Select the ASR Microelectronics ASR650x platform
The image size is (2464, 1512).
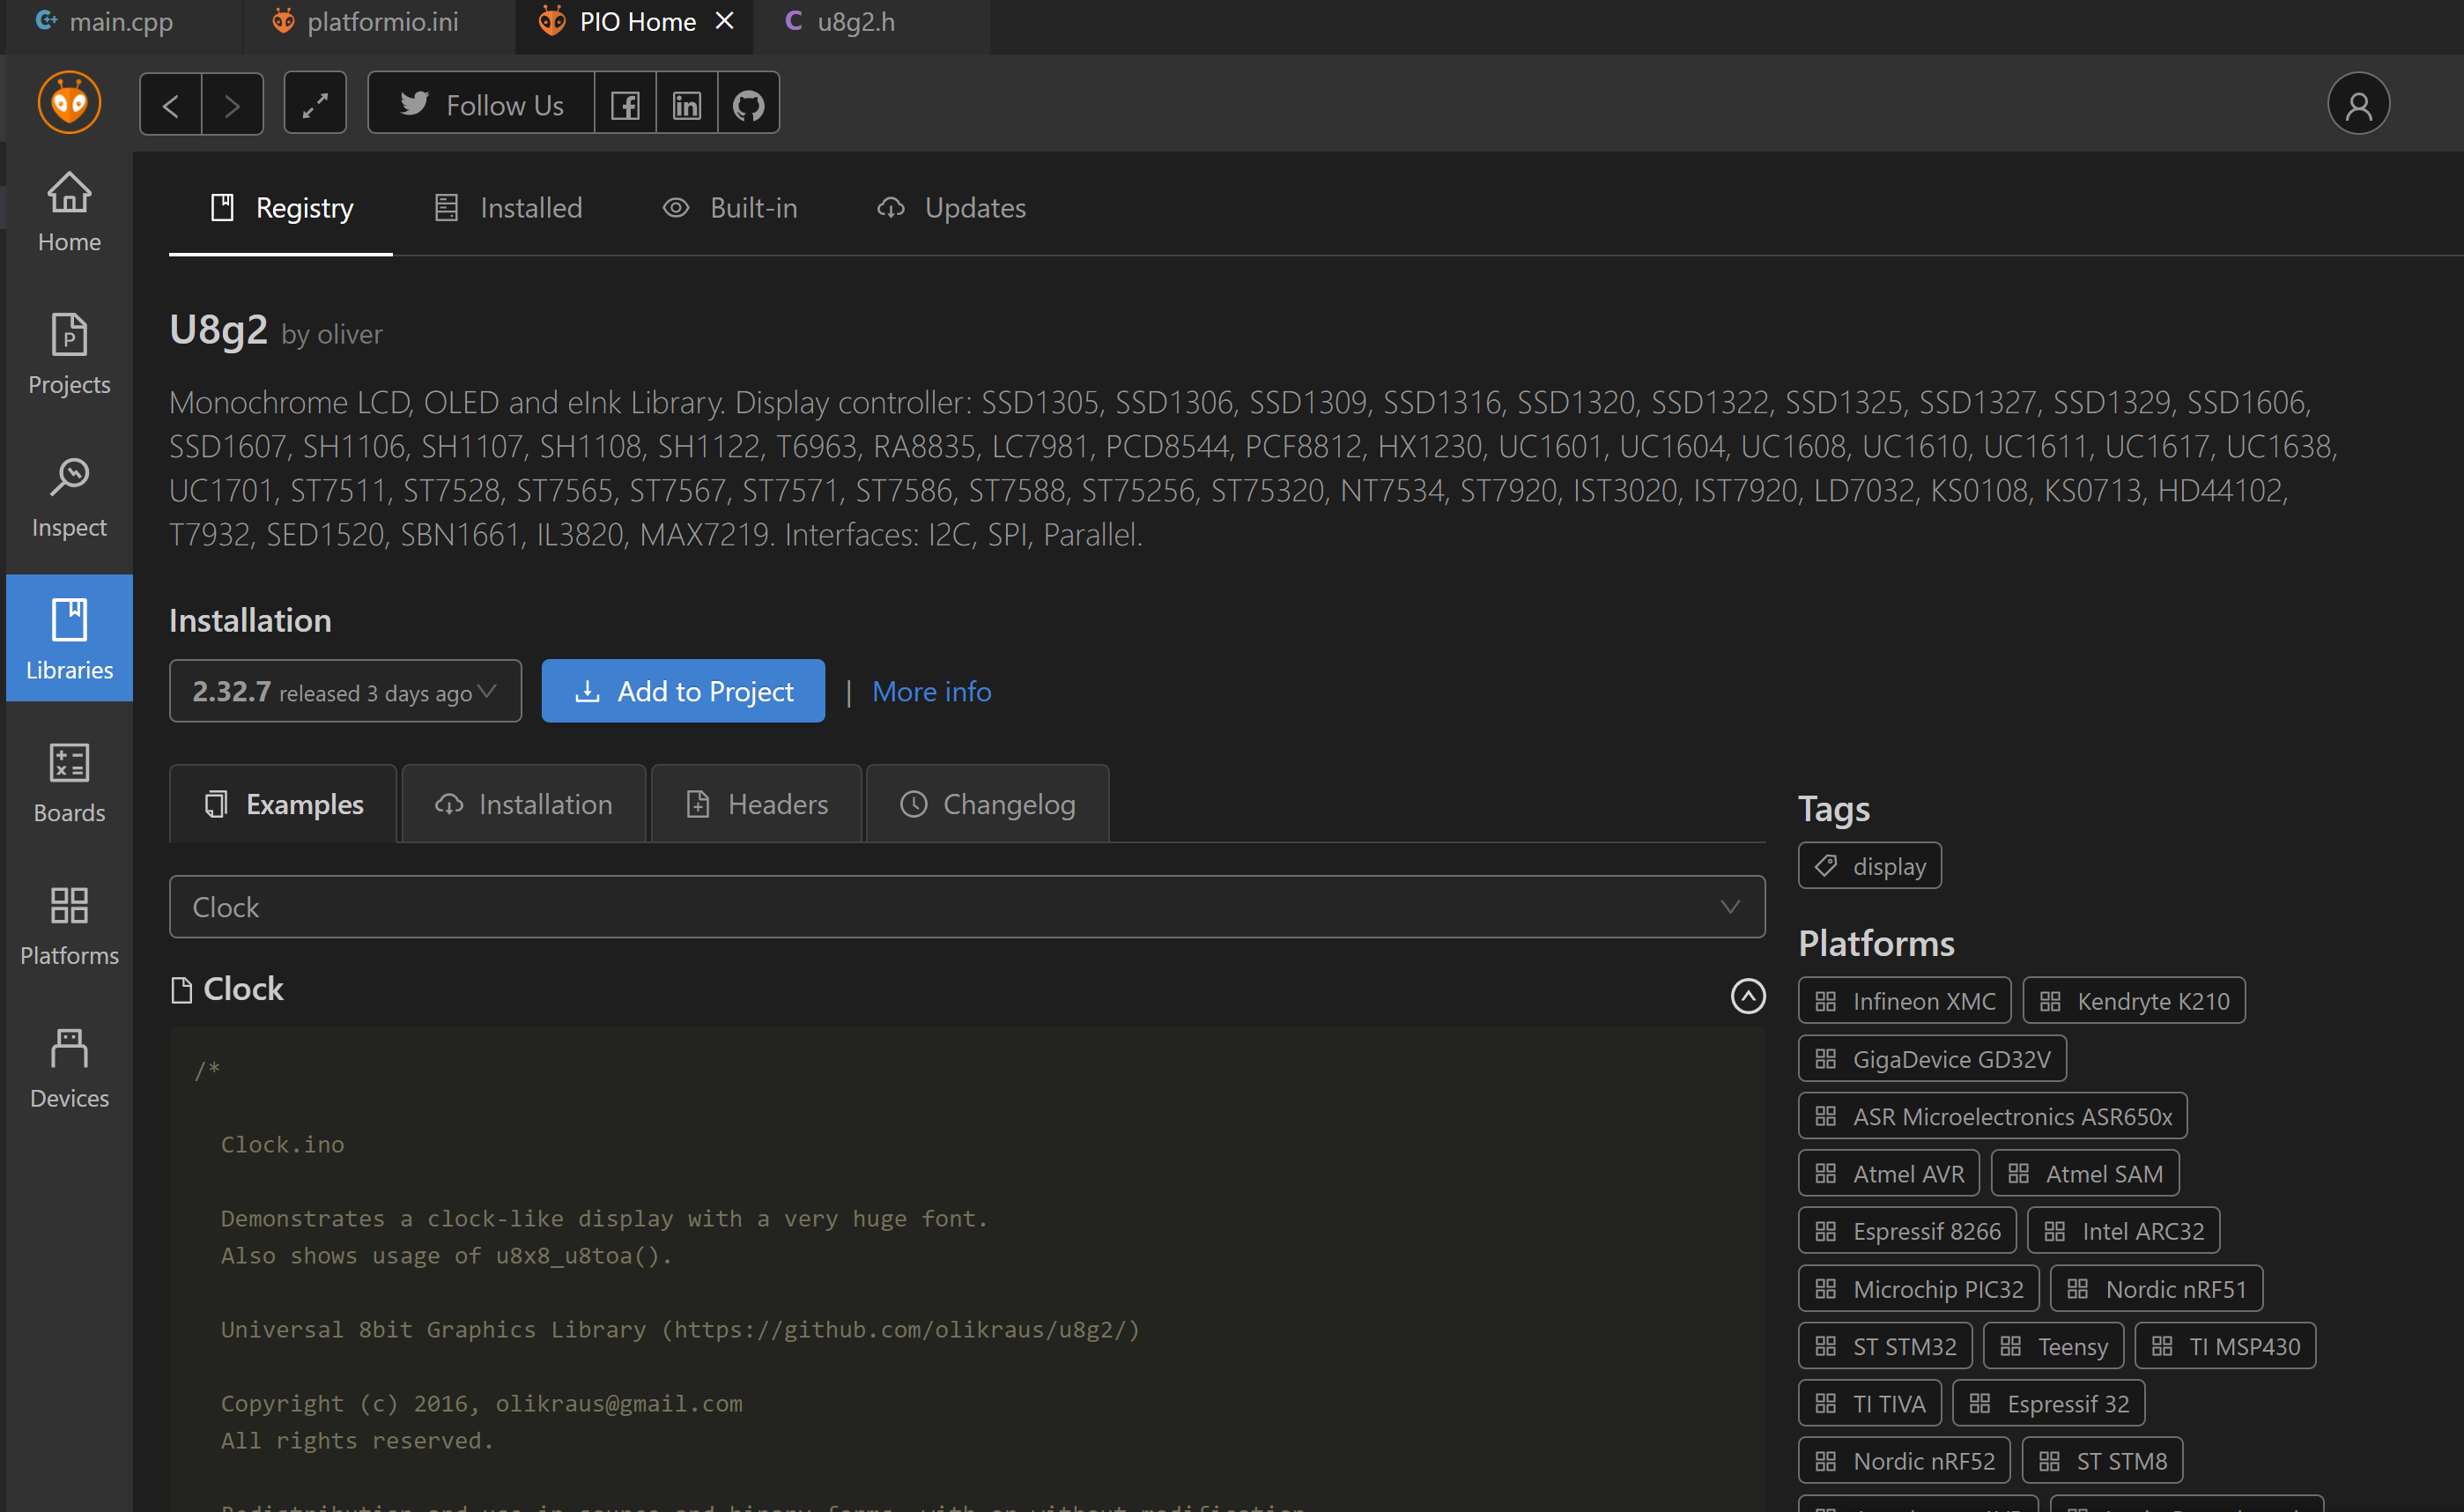pos(1992,1116)
